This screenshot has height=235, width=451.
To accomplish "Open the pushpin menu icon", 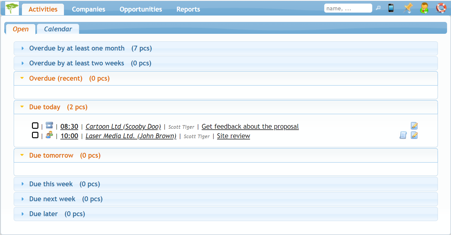I will tap(407, 8).
